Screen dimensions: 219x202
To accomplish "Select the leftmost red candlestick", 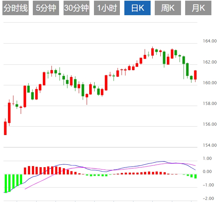I will coord(5,128).
